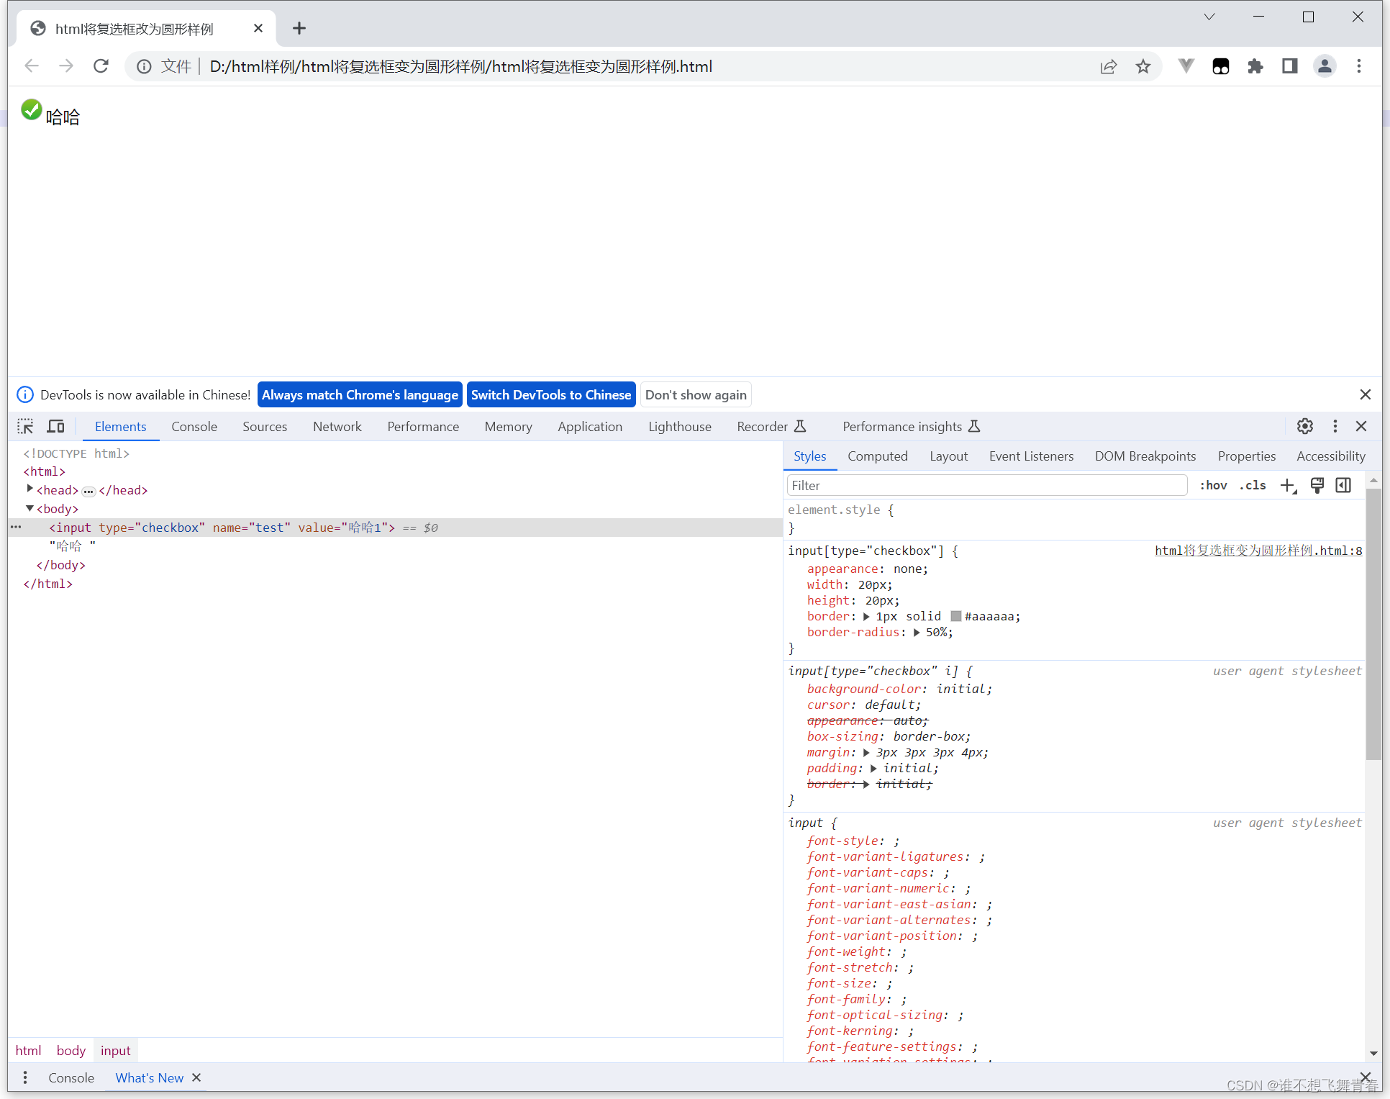Viewport: 1390px width, 1099px height.
Task: Open the V-shaped extension icon
Action: click(1186, 66)
